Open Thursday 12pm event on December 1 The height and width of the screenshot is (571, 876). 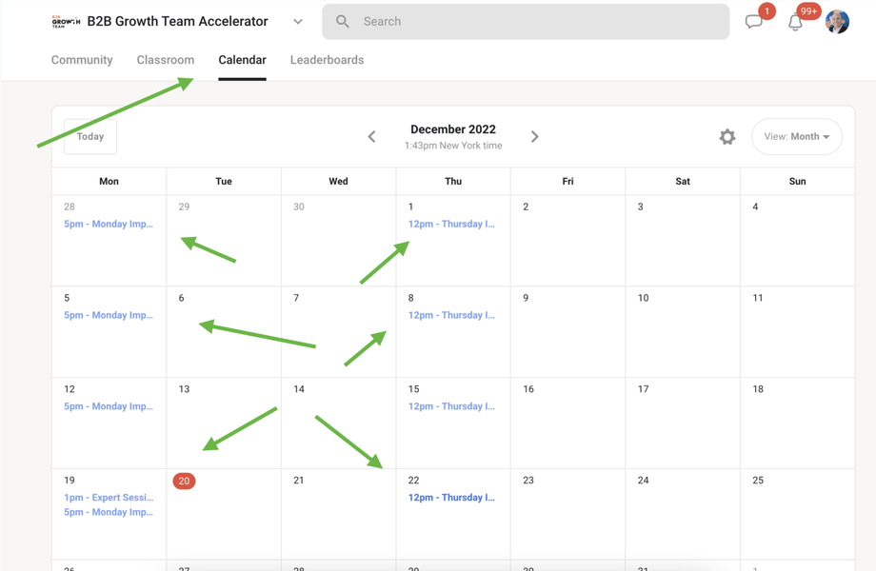coord(451,225)
